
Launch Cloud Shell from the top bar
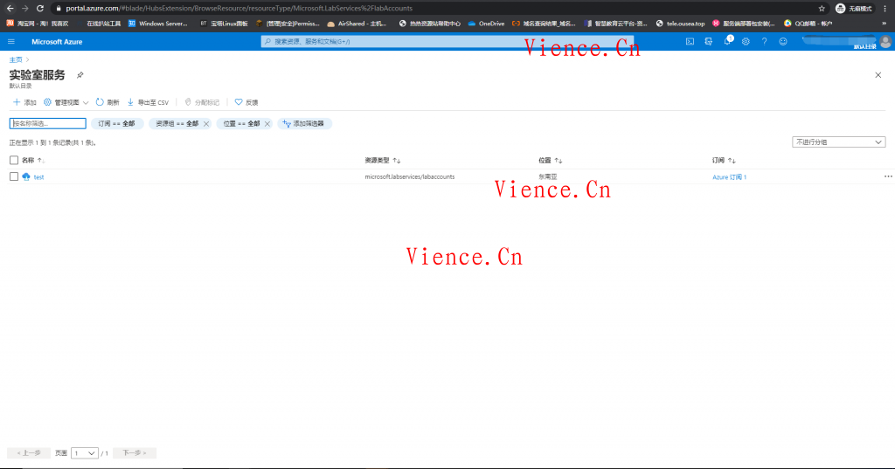point(690,41)
